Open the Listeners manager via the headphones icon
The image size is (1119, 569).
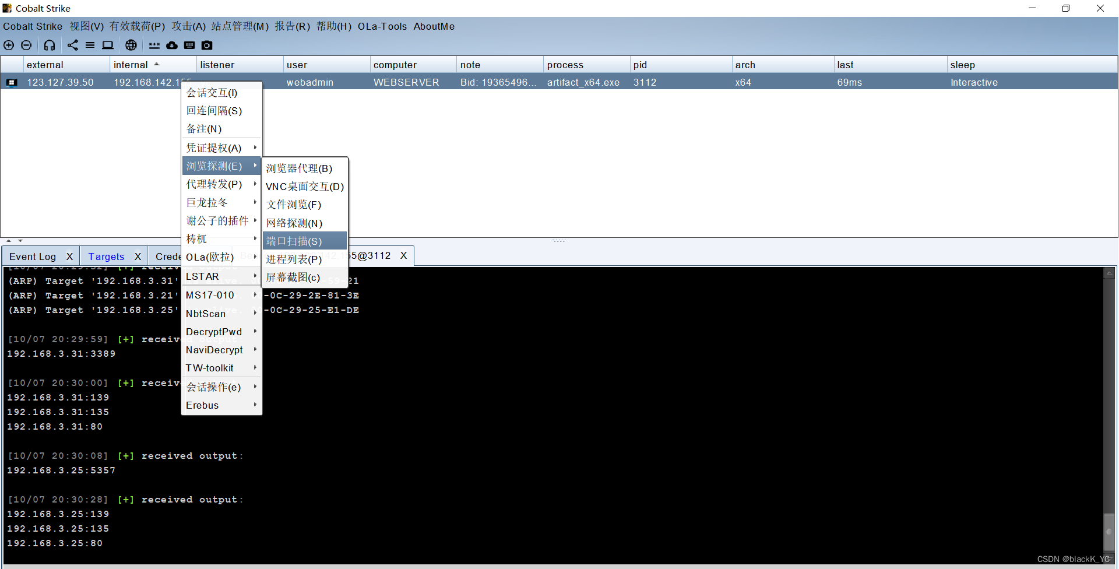(x=49, y=45)
